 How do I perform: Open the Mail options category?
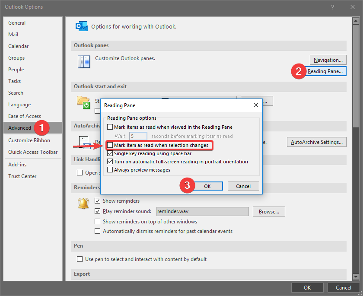[x=33, y=35]
